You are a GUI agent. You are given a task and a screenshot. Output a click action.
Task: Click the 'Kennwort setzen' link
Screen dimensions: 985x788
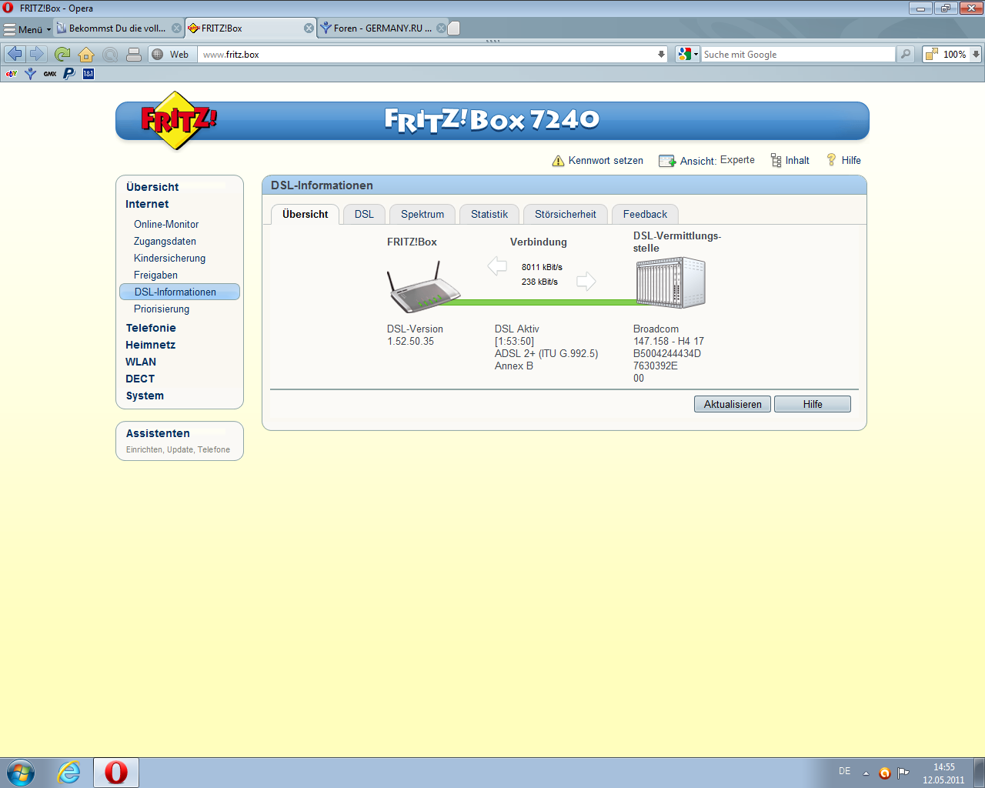coord(606,161)
